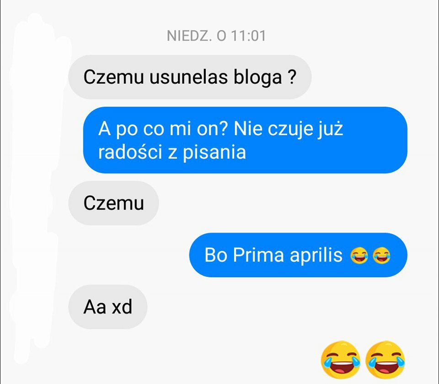
Task: Click the right large laughing emoji sticker
Action: click(385, 359)
